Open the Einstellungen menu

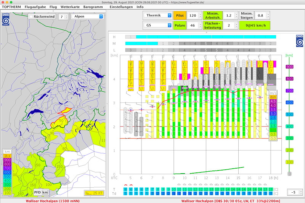[x=121, y=7]
